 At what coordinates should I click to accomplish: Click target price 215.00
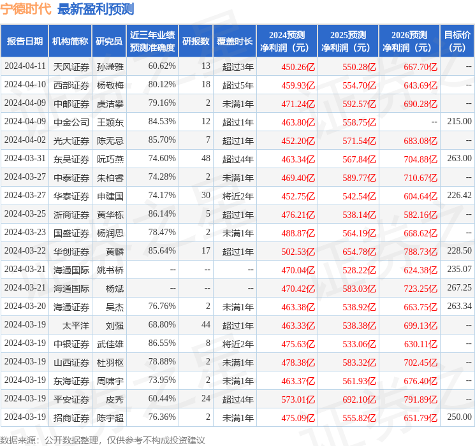coord(459,122)
